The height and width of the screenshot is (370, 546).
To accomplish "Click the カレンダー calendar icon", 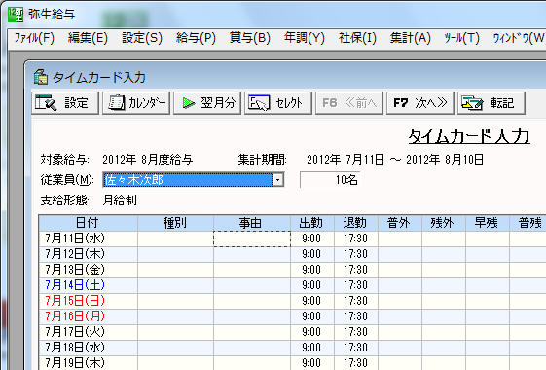I will 116,103.
